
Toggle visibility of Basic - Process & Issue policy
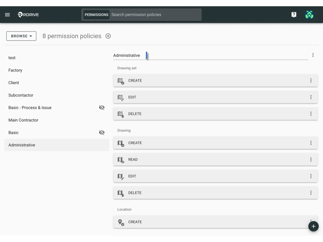click(x=102, y=107)
